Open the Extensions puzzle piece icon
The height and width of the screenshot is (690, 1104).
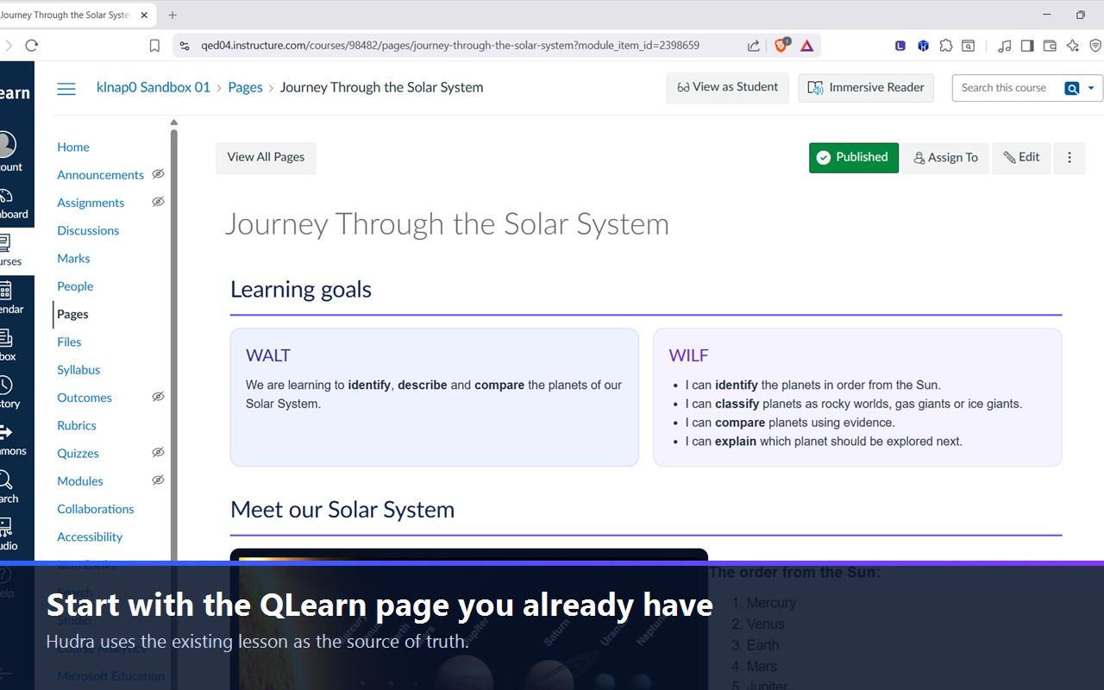coord(946,46)
